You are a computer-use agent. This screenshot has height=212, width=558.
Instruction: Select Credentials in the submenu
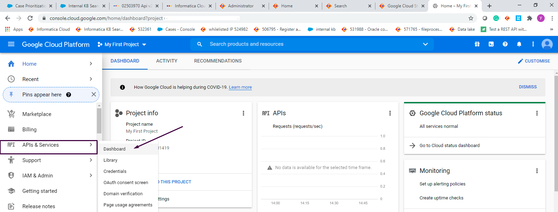[128, 171]
